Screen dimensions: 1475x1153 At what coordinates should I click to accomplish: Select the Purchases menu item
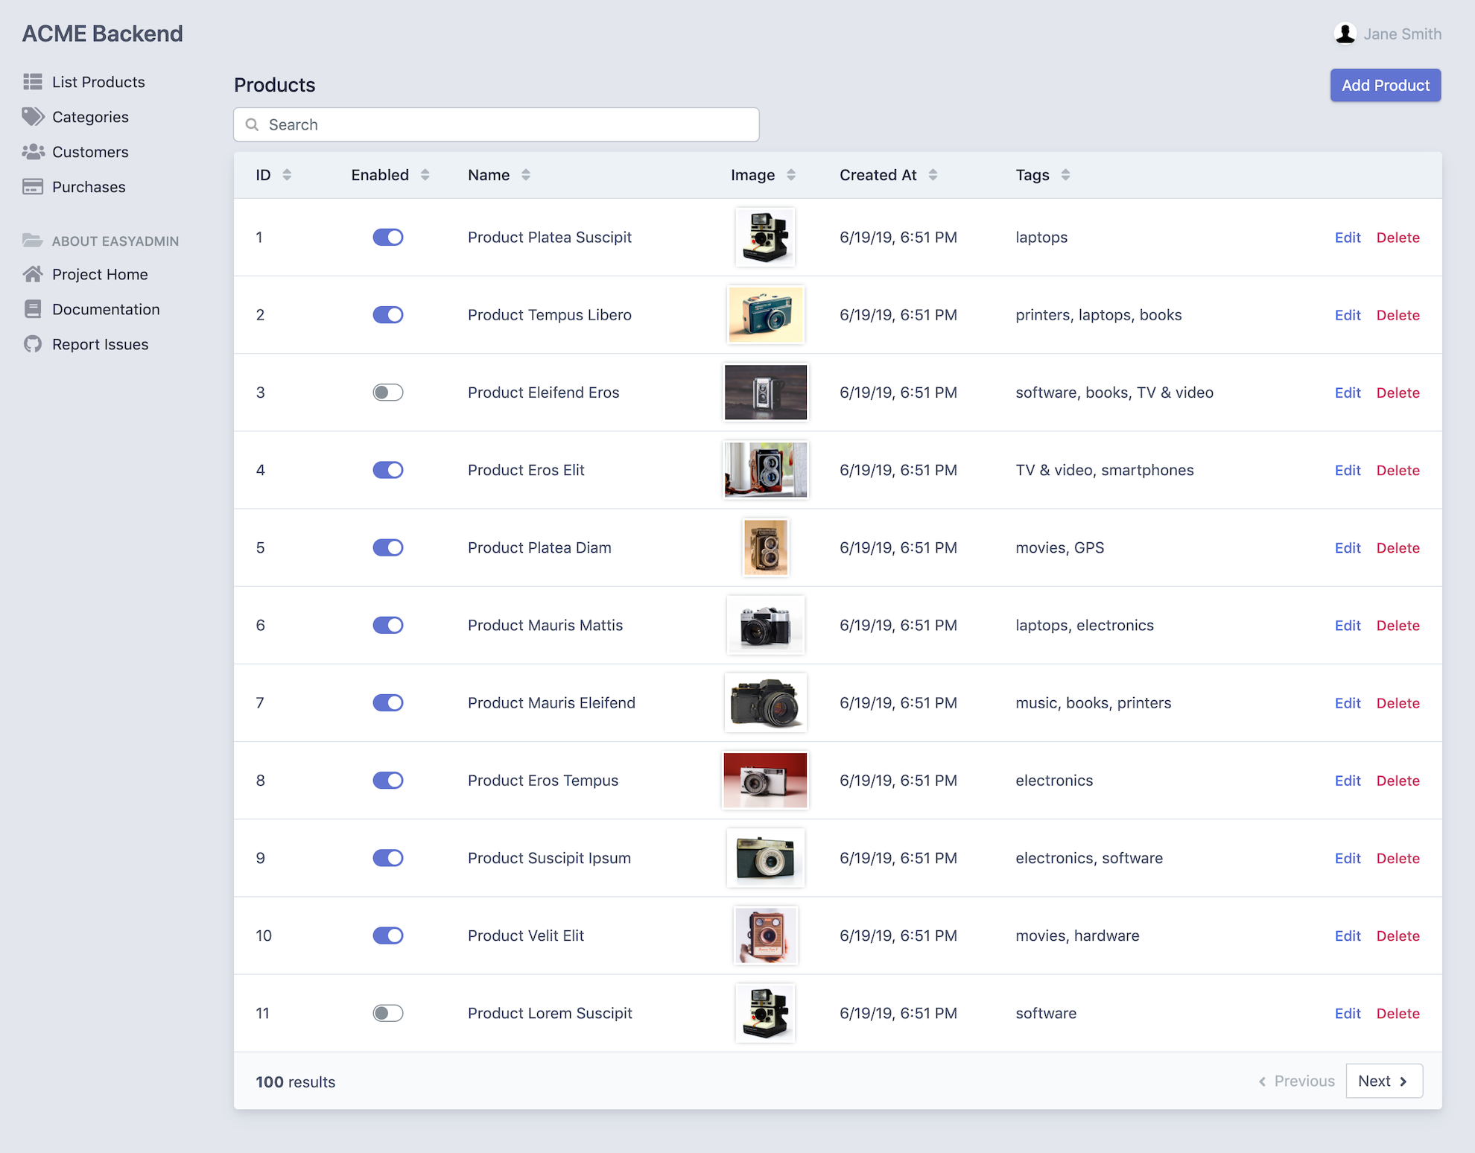pos(87,185)
